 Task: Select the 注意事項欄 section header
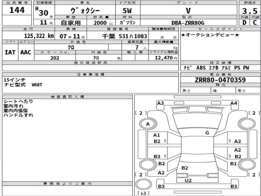(90, 74)
